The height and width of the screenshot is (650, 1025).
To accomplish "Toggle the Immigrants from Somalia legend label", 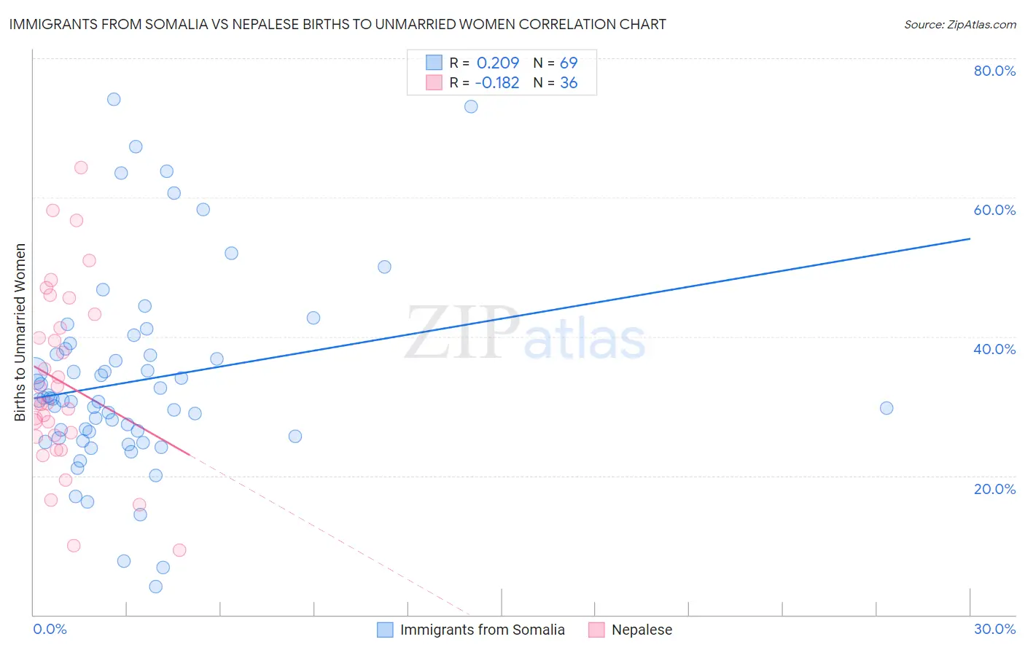I will (482, 630).
